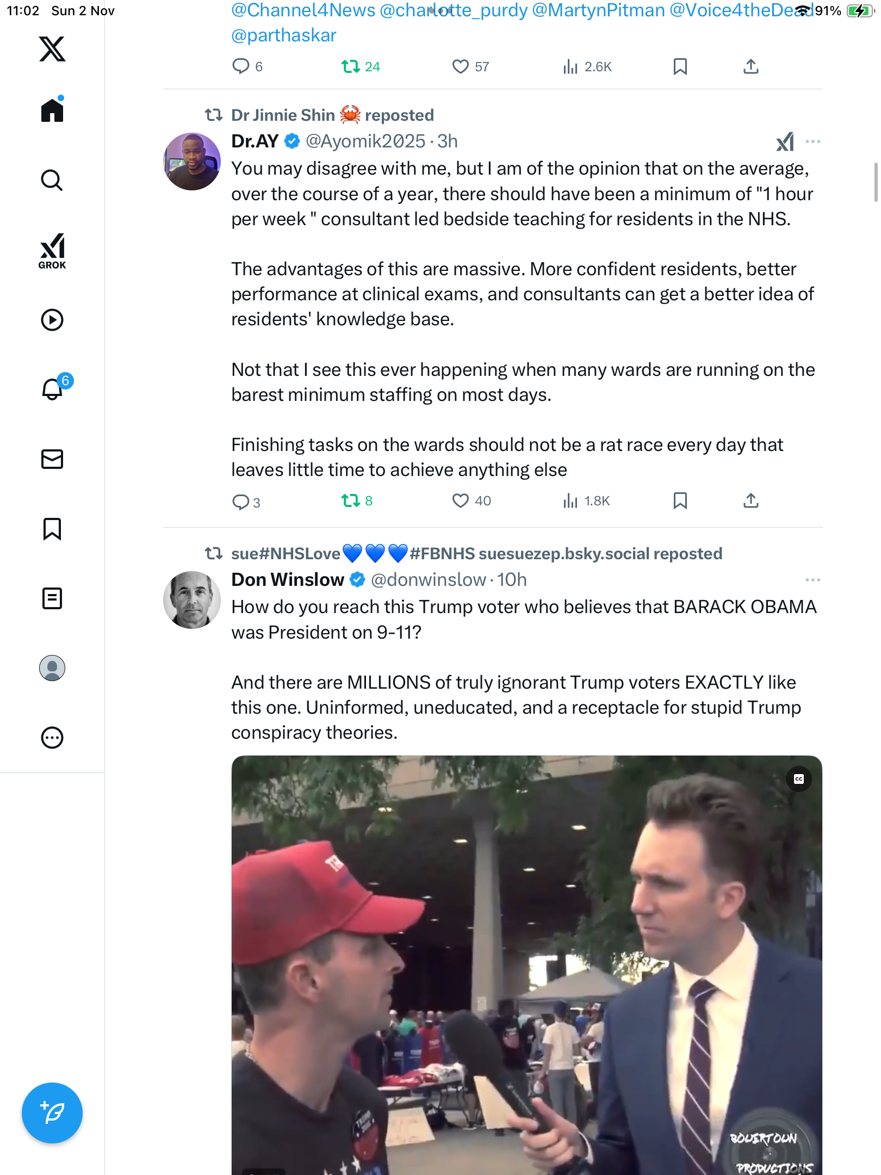Image resolution: width=881 pixels, height=1175 pixels.
Task: Open the Search page from sidebar
Action: tap(52, 180)
